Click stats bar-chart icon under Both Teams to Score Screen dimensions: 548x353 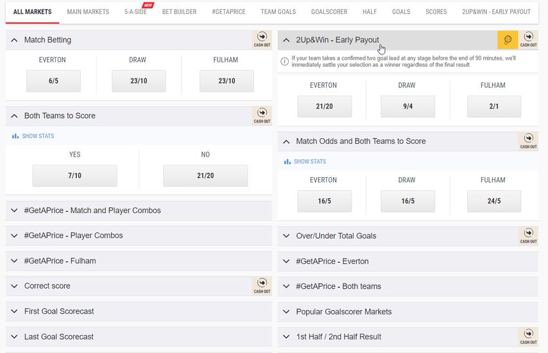click(x=15, y=136)
